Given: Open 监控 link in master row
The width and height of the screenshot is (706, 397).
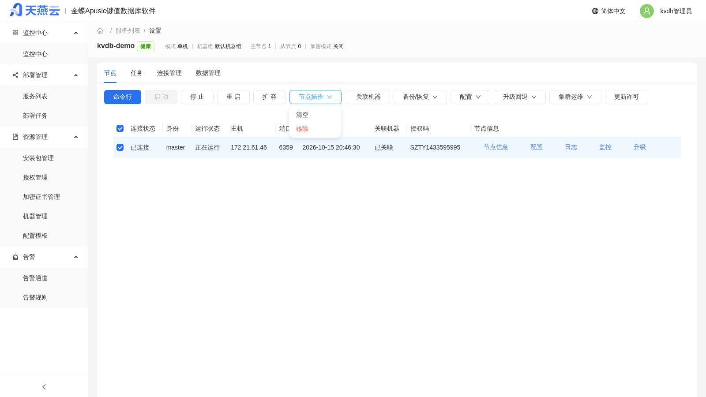Looking at the screenshot, I should [605, 147].
